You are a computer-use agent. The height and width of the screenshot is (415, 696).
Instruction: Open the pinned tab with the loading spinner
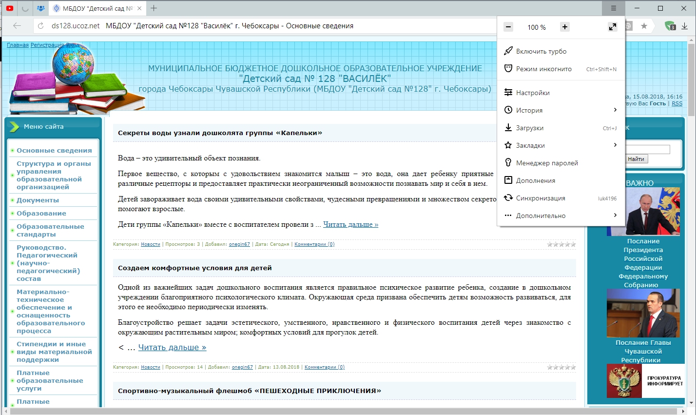click(25, 8)
